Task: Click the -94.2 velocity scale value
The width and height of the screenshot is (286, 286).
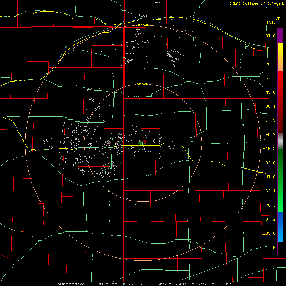Action: click(269, 219)
